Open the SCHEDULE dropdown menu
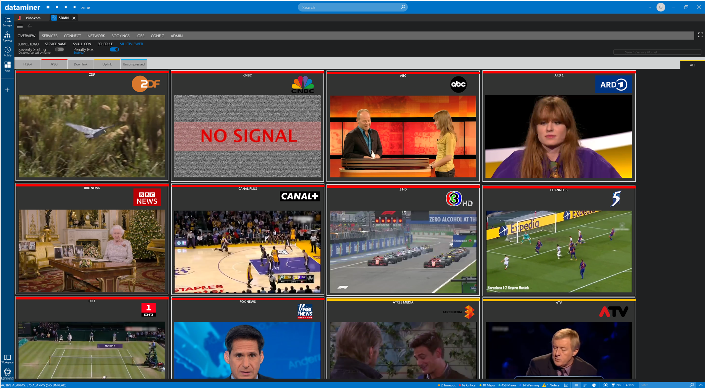Image resolution: width=705 pixels, height=389 pixels. click(x=105, y=44)
